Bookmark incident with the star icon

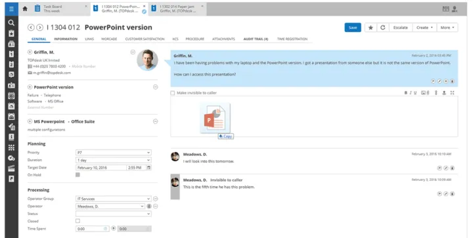(x=371, y=28)
